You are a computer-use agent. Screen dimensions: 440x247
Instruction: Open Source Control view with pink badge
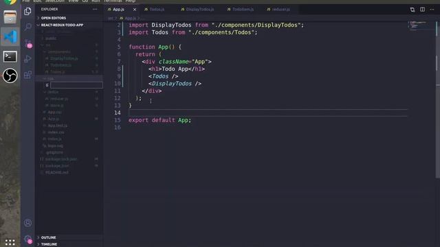(x=27, y=43)
